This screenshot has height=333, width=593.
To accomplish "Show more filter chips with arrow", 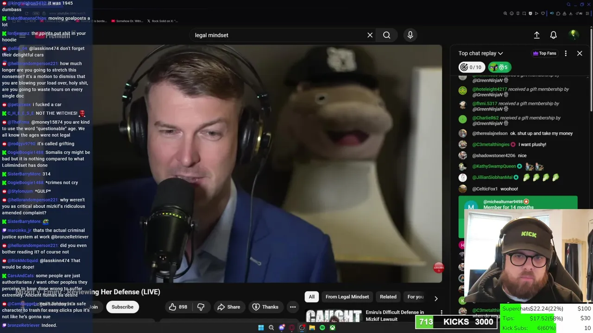I will [x=436, y=298].
